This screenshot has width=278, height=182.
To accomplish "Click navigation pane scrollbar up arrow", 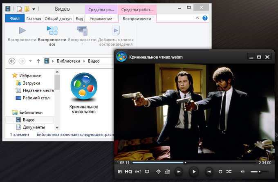I will [x=57, y=72].
